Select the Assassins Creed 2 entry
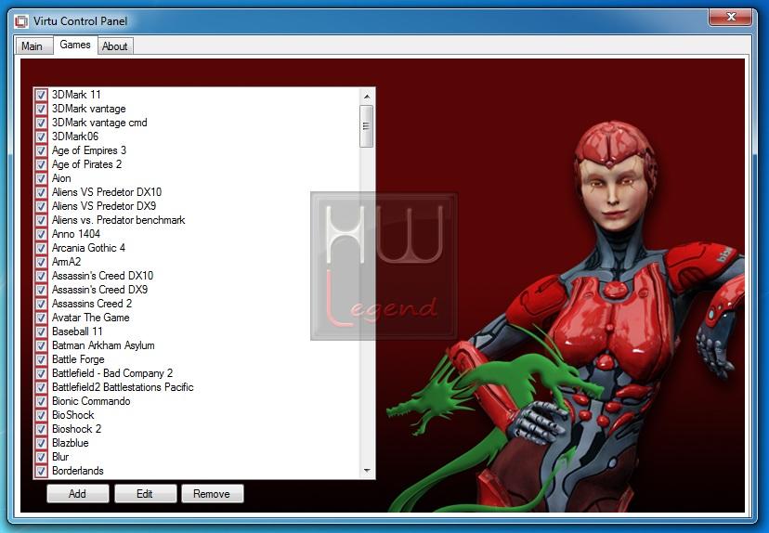 pos(92,304)
